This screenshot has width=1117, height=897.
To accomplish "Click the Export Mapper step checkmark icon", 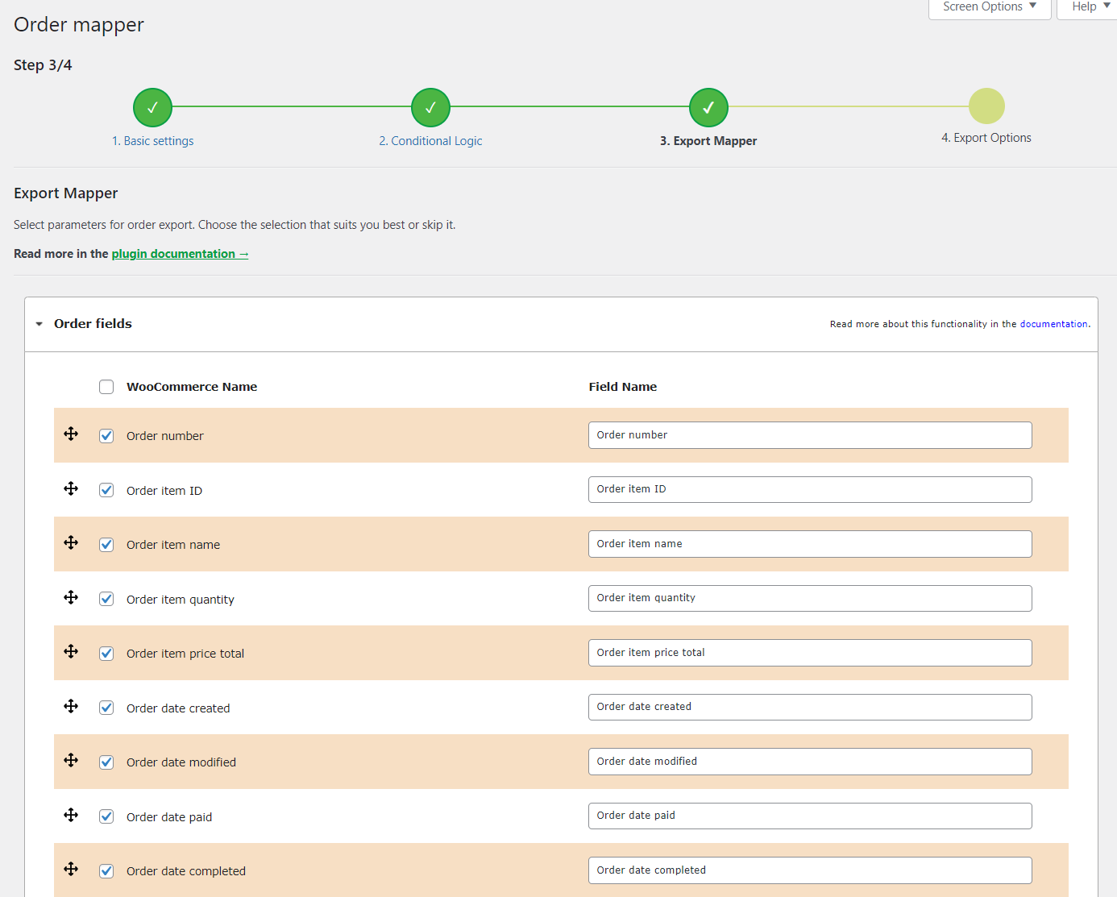I will tap(708, 106).
